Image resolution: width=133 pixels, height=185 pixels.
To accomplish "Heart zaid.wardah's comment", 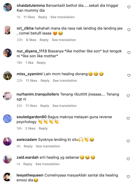I will [128, 159].
